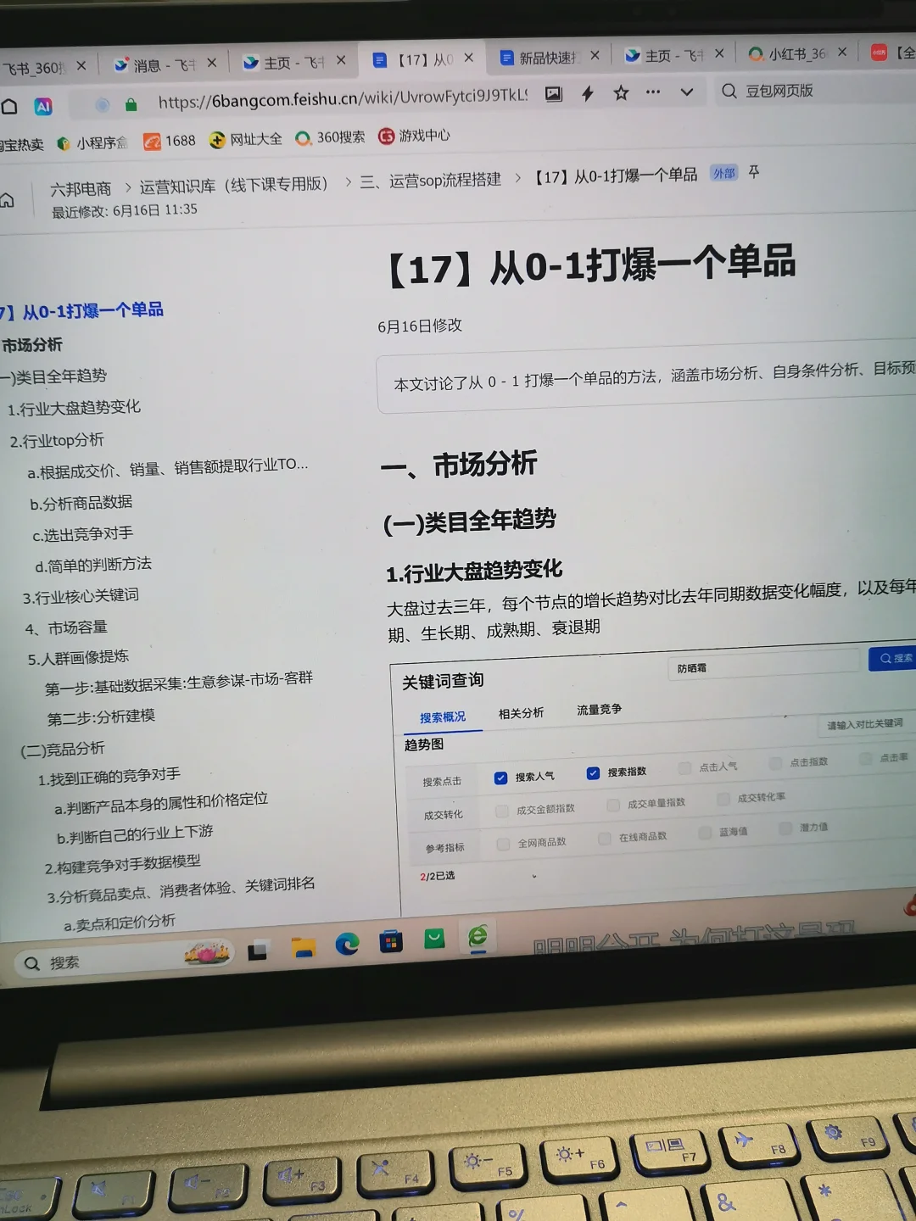
Task: Check the 在线商品数 checkbox
Action: coord(605,839)
